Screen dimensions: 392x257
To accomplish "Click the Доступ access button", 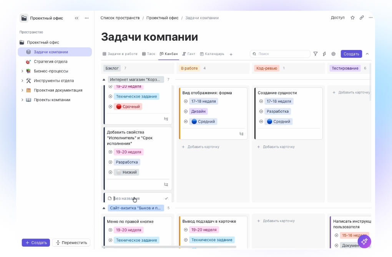I will (337, 18).
